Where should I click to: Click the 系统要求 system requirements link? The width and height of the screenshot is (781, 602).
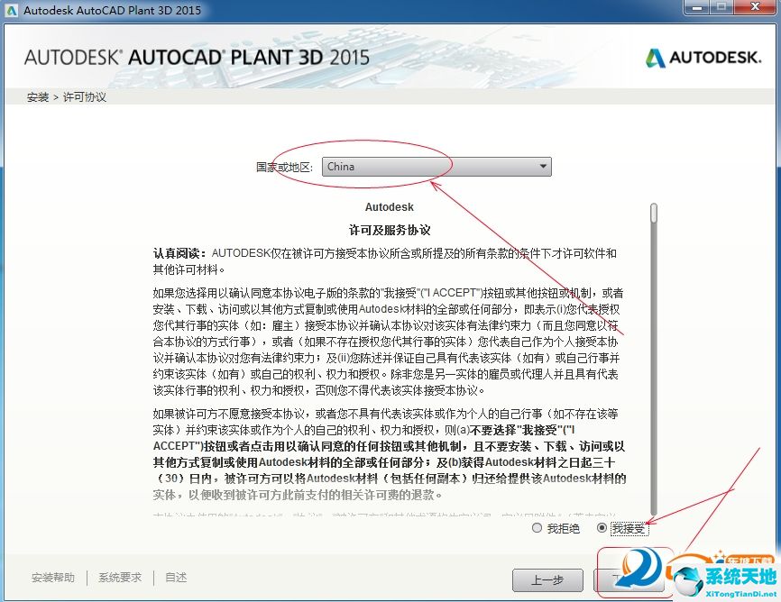[119, 577]
